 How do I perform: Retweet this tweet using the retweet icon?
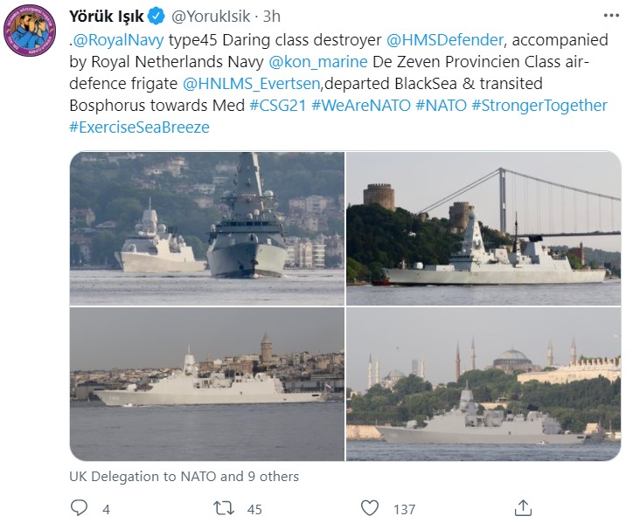(x=226, y=507)
